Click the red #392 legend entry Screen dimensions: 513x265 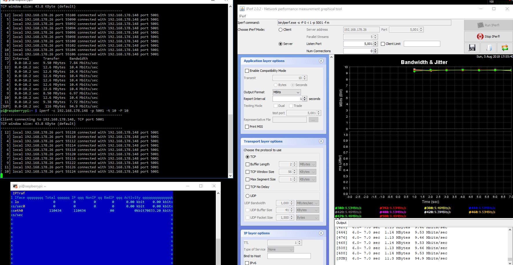point(393,208)
